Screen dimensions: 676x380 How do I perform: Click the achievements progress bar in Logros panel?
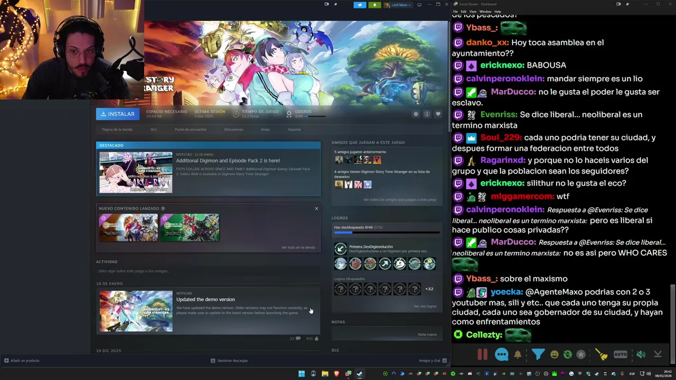coord(387,232)
